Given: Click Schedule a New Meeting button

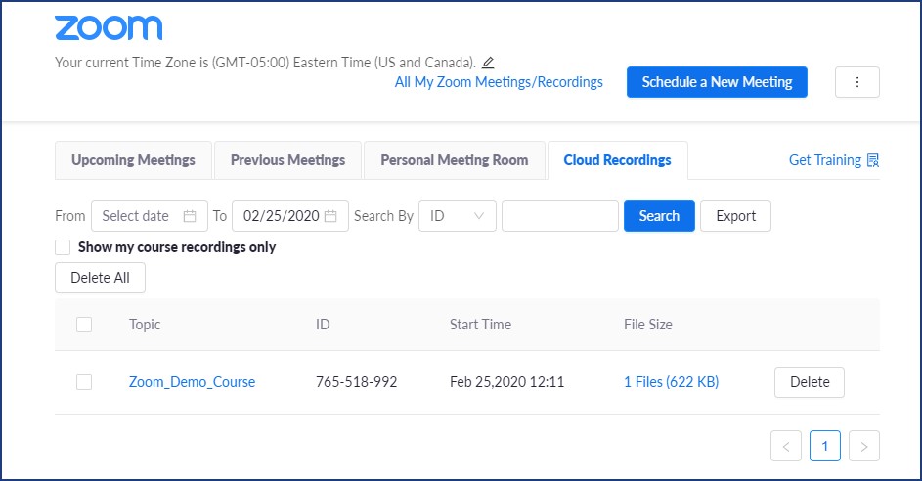Looking at the screenshot, I should pyautogui.click(x=717, y=82).
